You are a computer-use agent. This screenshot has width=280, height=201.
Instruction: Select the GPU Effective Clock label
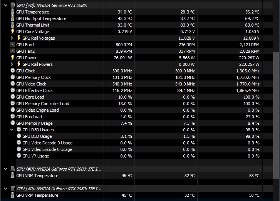(x=34, y=90)
